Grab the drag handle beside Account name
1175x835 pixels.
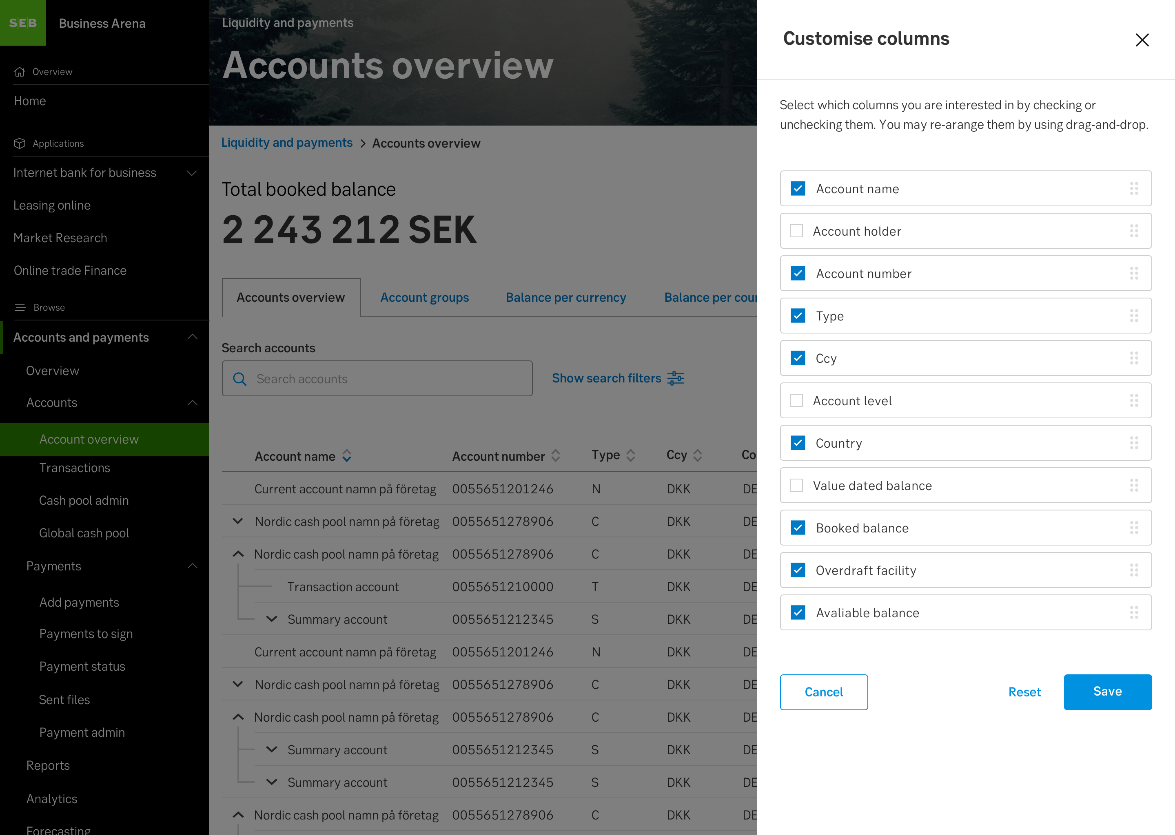(1134, 189)
